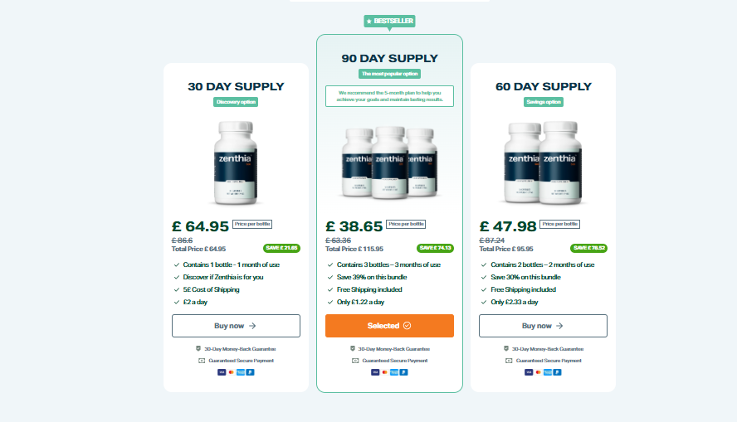
Task: Click Price per bottle label next to £ 38.65
Action: pos(406,224)
